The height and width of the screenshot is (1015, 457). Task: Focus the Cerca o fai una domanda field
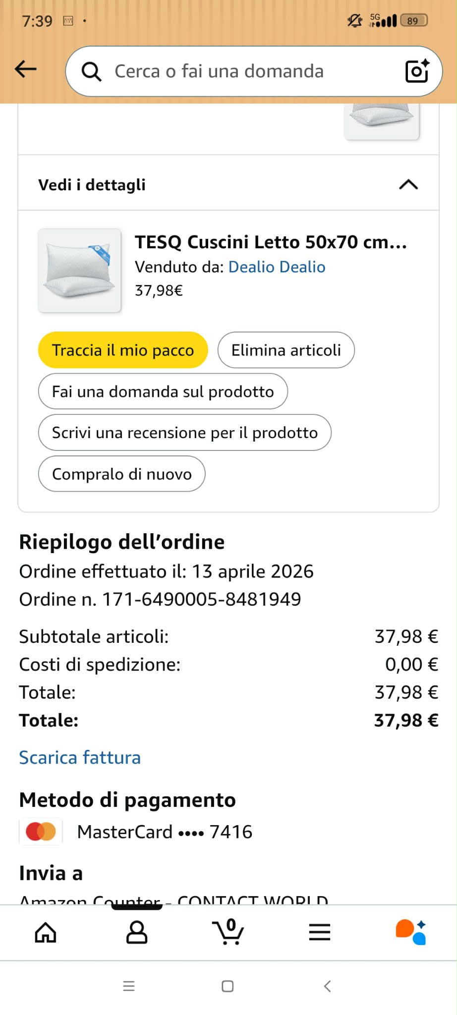tap(254, 71)
